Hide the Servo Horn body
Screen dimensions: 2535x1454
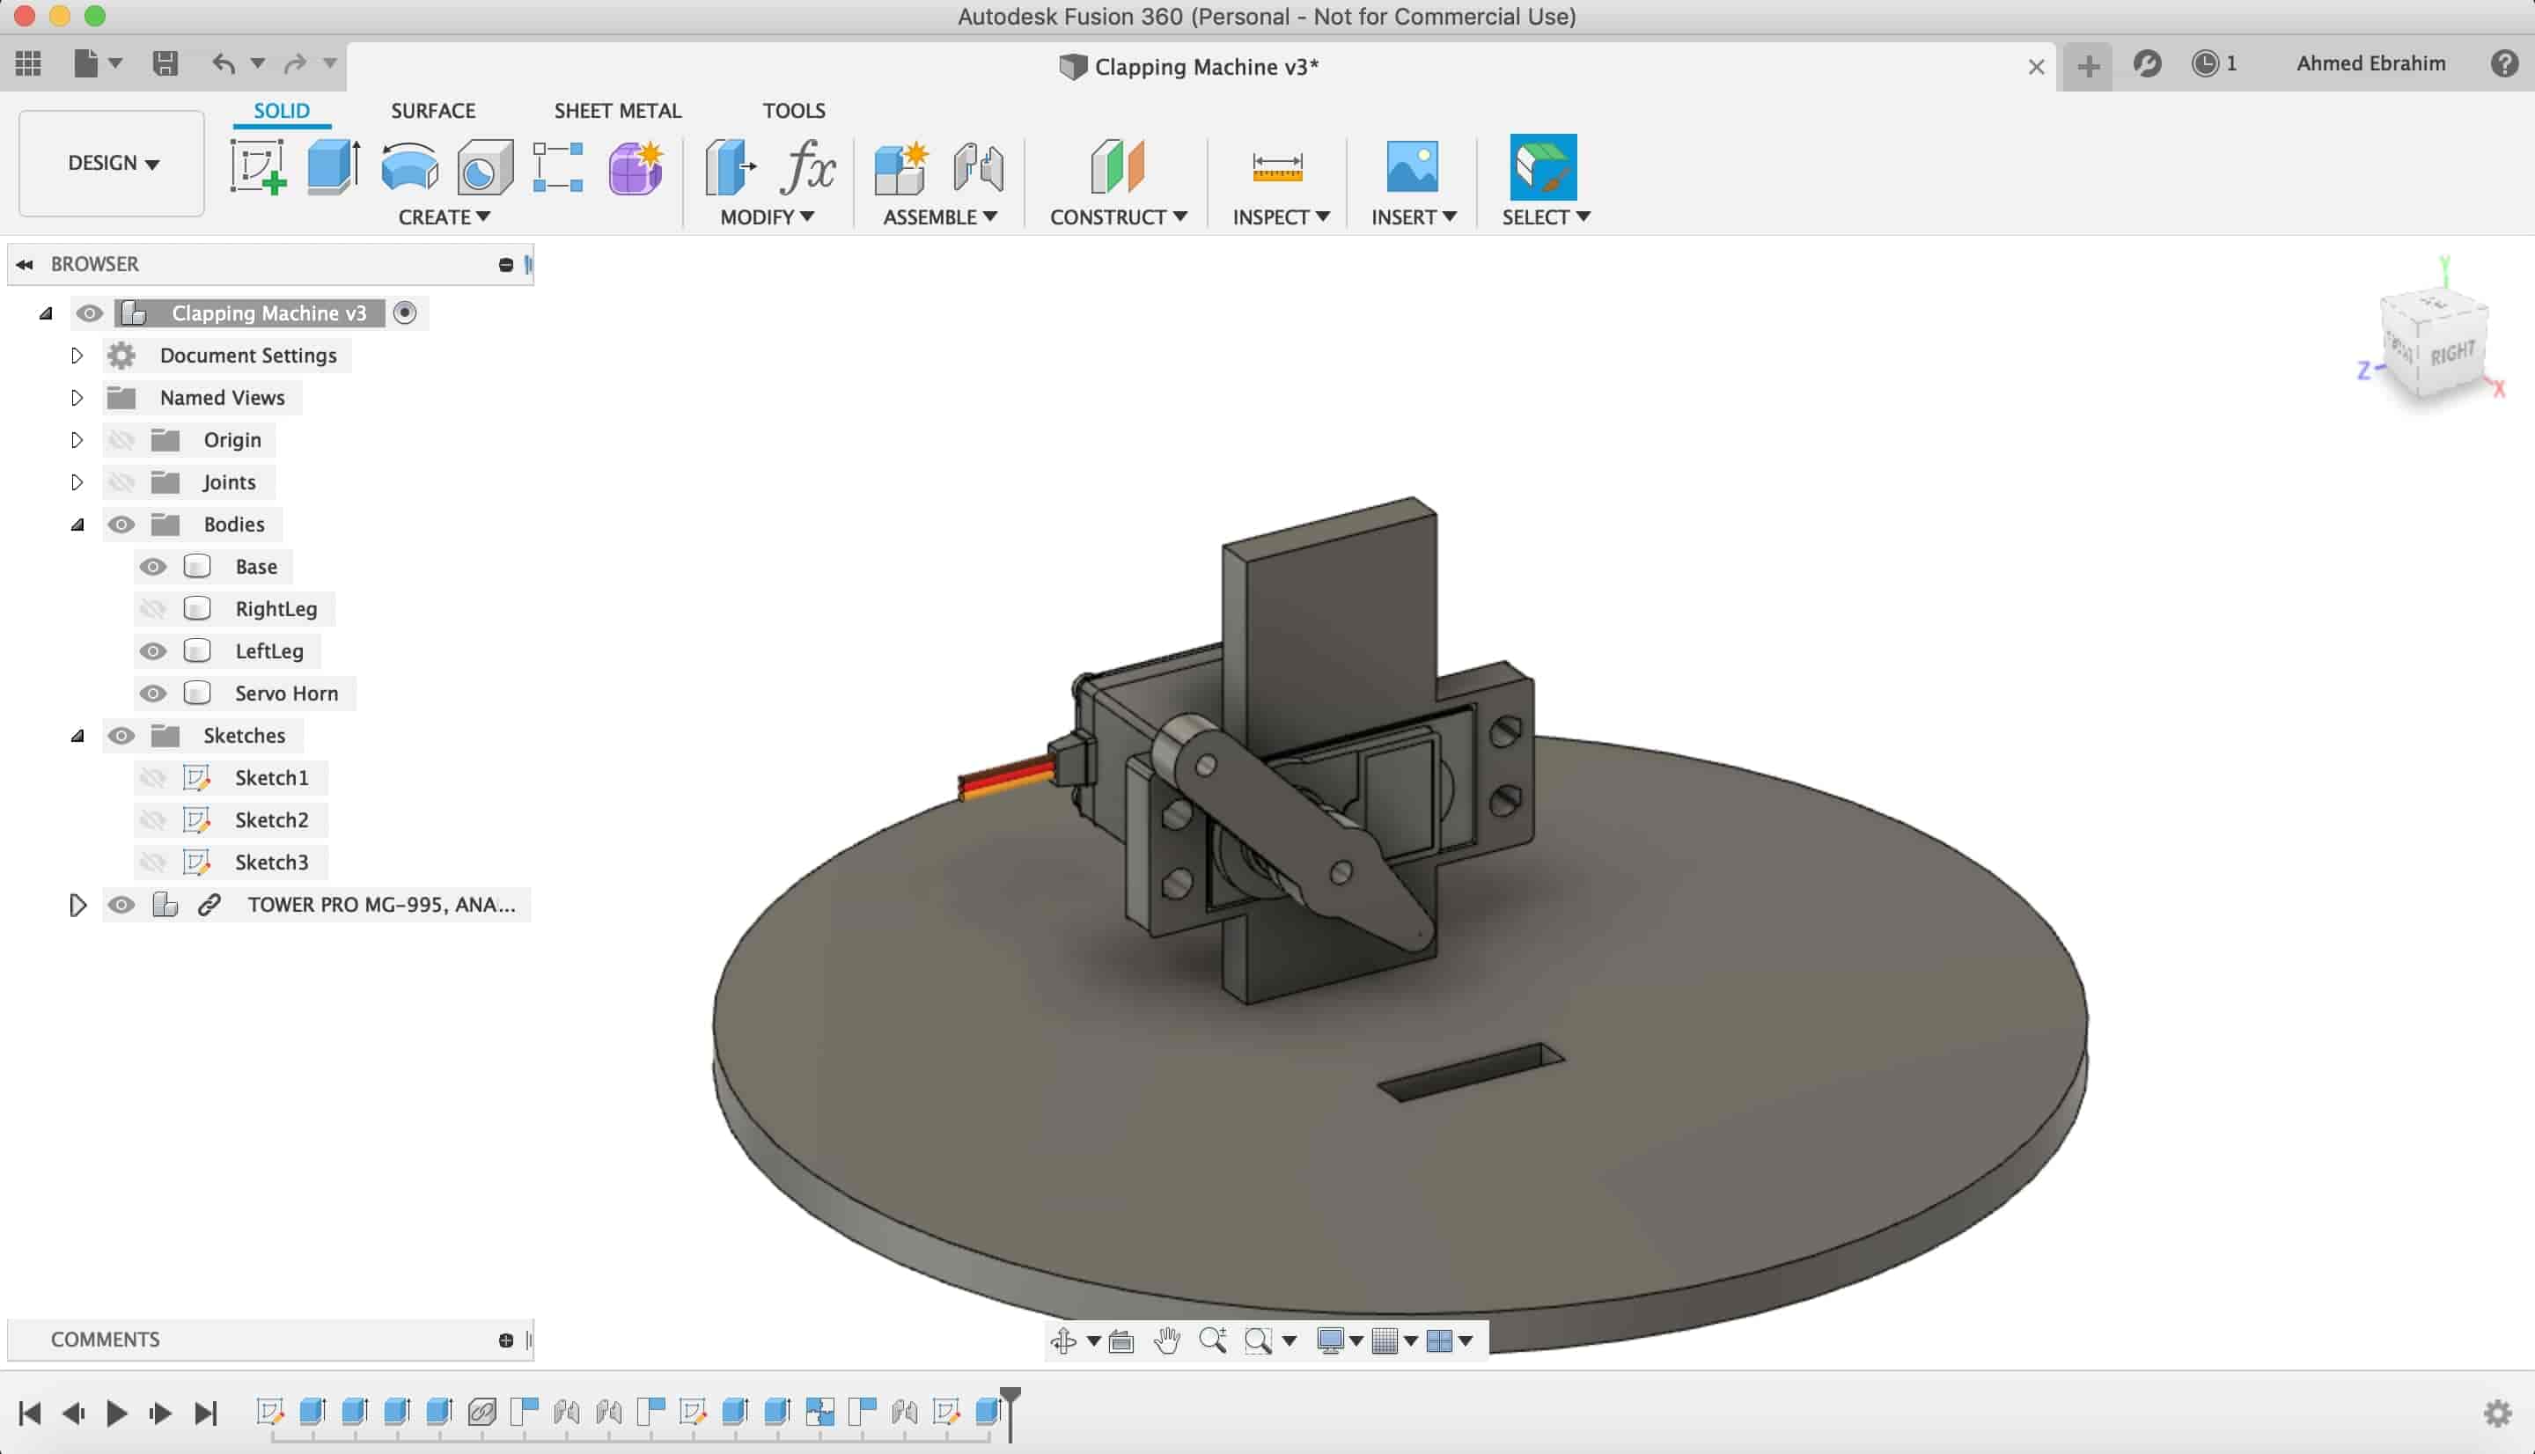(153, 693)
